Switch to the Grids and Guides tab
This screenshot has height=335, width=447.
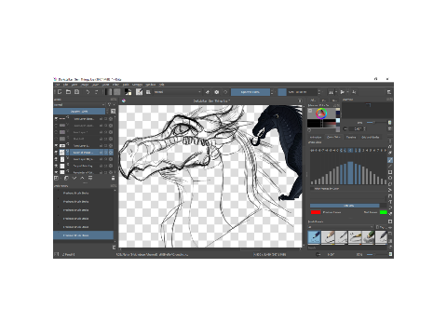point(371,137)
